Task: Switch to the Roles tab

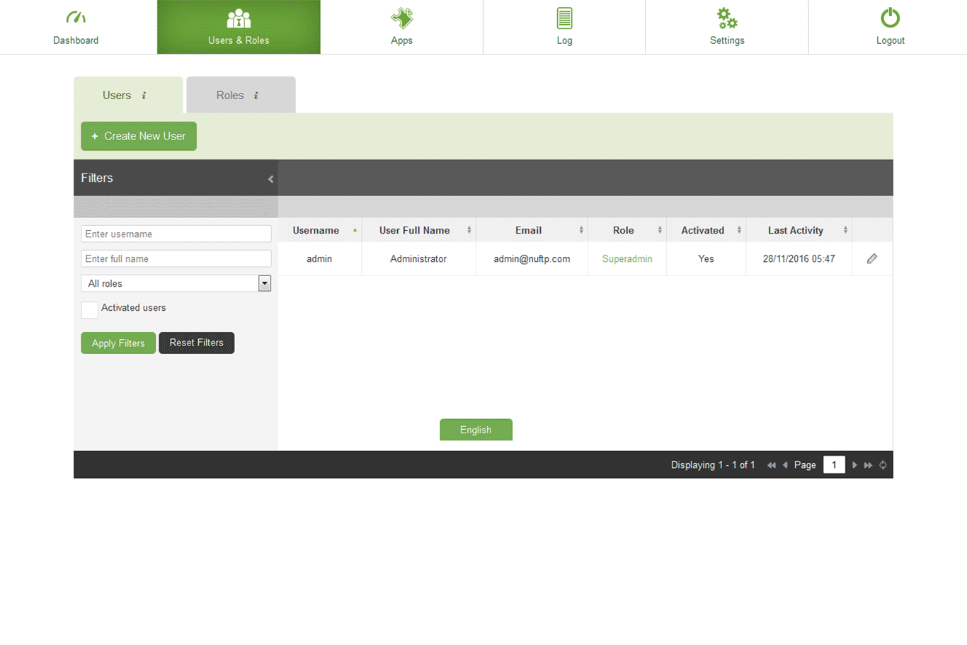Action: (240, 96)
